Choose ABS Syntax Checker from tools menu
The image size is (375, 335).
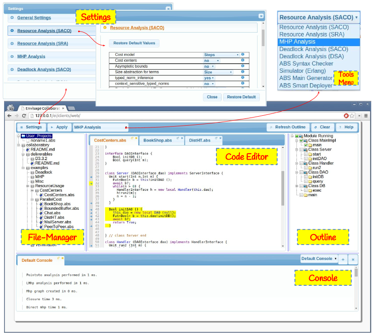pos(306,64)
